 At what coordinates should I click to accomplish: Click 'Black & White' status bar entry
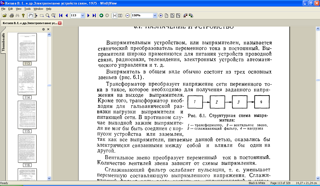point(257,183)
